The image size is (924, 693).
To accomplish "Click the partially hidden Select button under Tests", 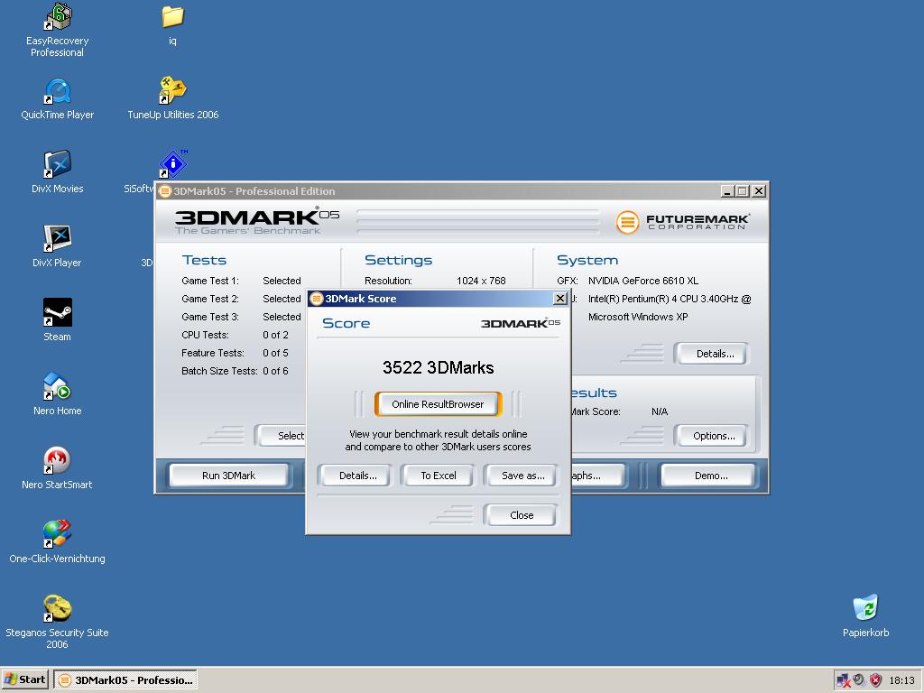I will pos(282,436).
